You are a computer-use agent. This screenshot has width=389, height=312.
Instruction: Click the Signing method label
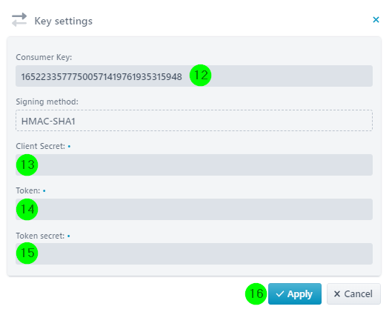point(47,102)
